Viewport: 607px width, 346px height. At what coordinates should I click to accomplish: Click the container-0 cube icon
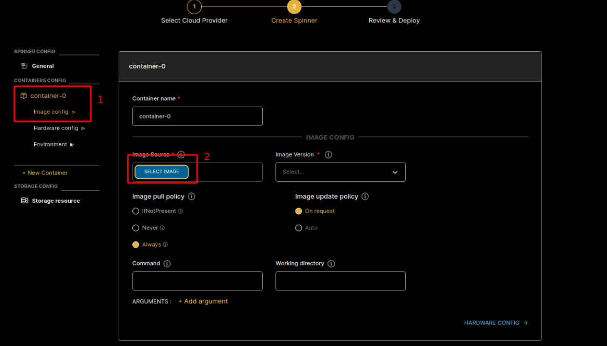click(23, 96)
